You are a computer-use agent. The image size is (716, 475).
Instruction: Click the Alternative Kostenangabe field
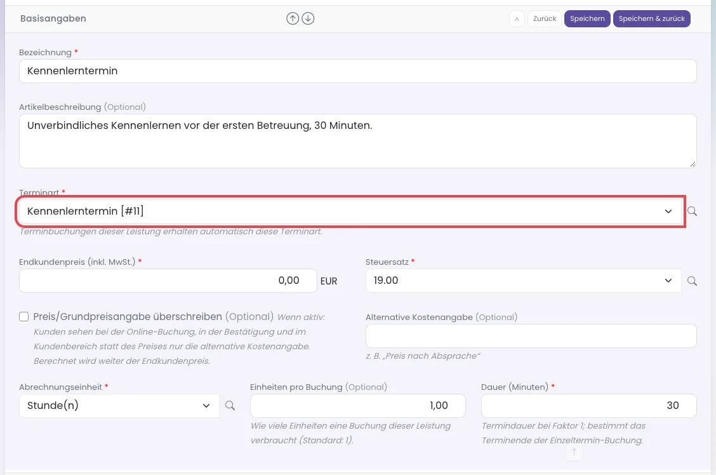[x=531, y=336]
